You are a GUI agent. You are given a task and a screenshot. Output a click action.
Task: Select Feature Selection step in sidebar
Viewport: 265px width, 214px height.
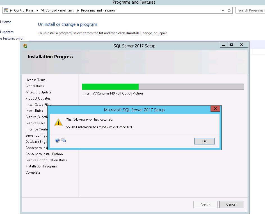pos(36,117)
